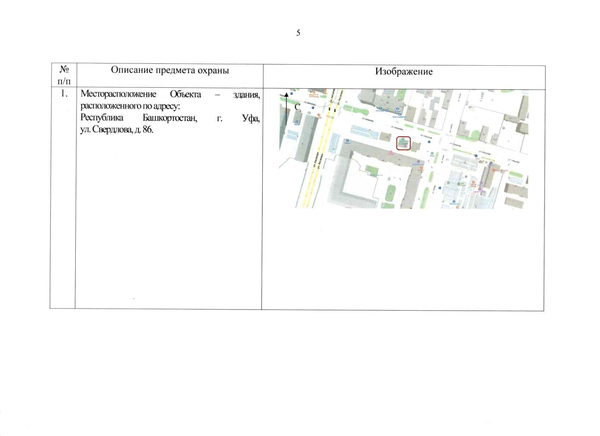Screen dimensions: 600x436
Task: Click the text "Республика Башкортостан"
Action: (x=138, y=118)
